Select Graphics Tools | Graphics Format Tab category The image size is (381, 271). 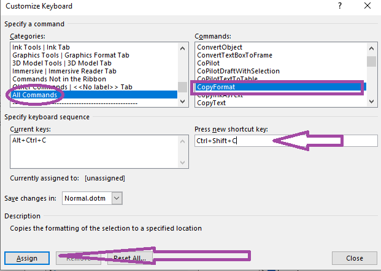[71, 55]
